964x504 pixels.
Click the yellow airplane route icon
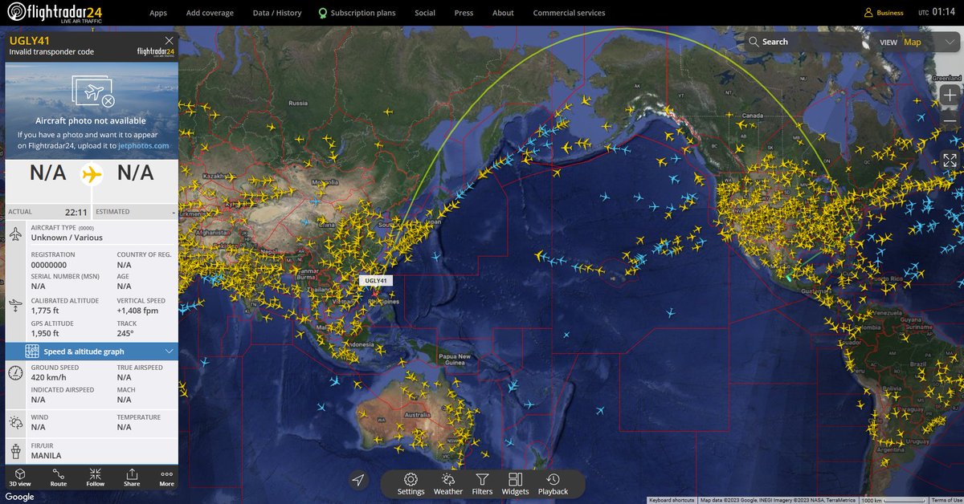coord(92,173)
